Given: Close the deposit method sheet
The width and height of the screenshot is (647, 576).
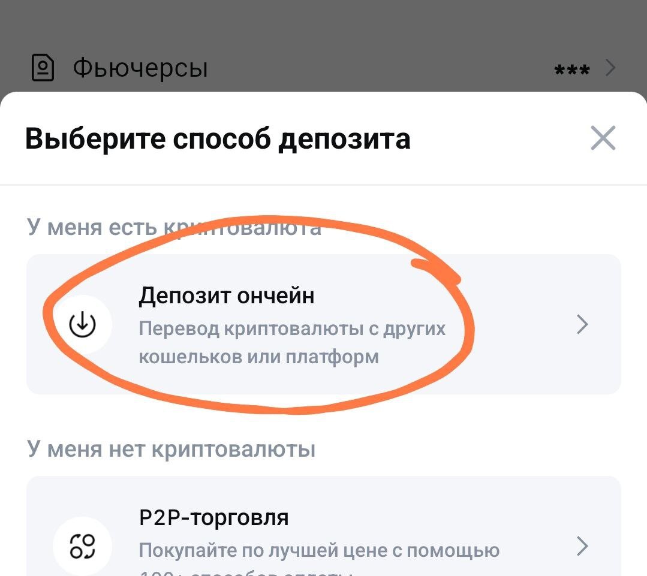Looking at the screenshot, I should 603,139.
